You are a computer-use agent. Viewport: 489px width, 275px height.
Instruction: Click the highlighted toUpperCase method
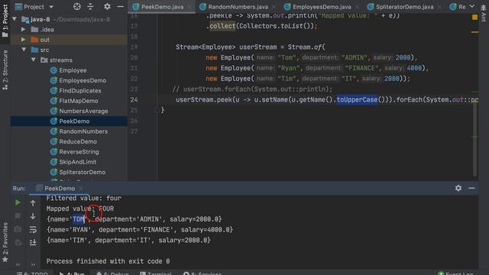[357, 100]
